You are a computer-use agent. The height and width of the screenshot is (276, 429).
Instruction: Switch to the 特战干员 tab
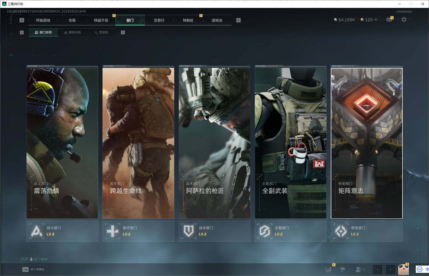point(101,20)
